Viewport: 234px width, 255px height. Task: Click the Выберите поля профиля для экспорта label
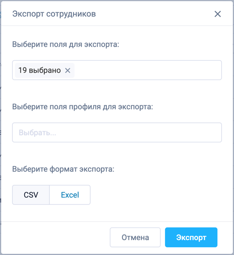pyautogui.click(x=83, y=107)
